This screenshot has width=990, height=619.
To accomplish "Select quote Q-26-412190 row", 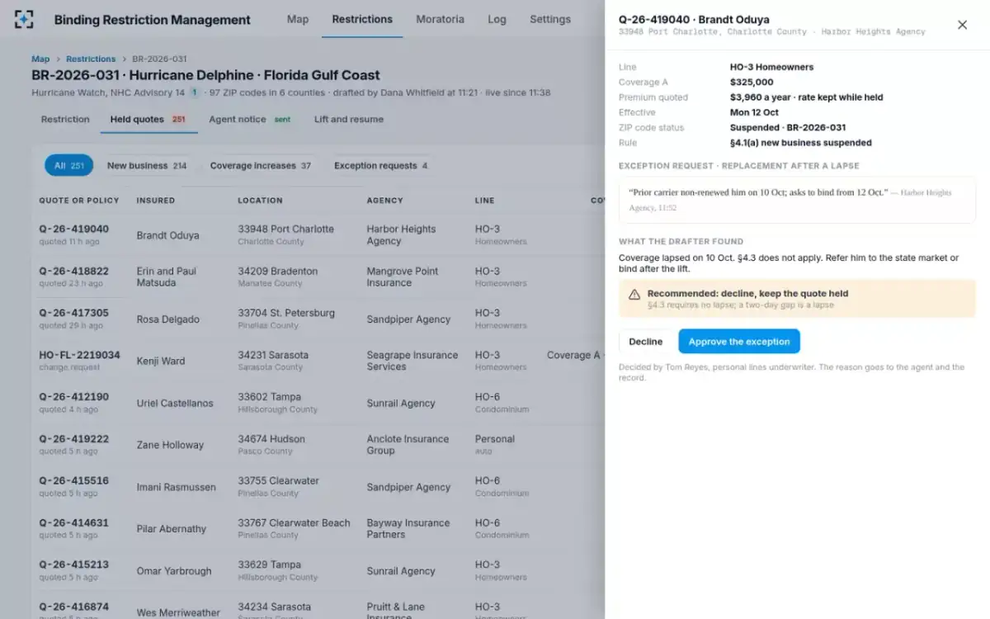I will click(x=318, y=403).
